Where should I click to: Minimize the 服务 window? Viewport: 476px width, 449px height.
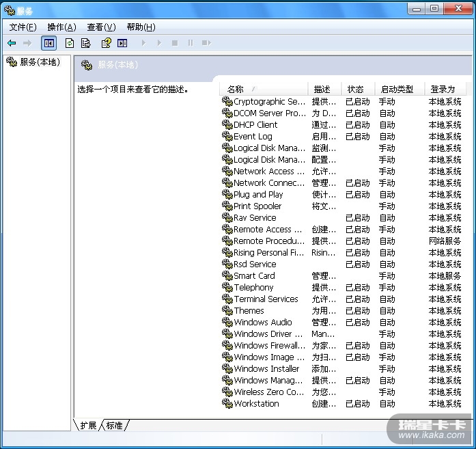coord(417,9)
